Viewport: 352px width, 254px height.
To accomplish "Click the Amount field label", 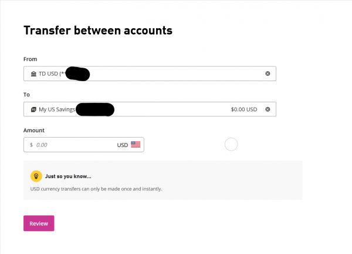I will 33,130.
